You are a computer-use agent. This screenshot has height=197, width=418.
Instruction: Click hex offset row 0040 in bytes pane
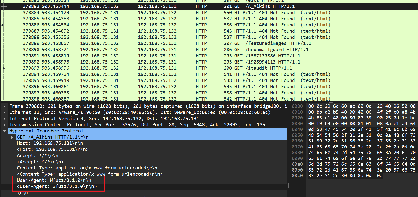click(x=297, y=129)
